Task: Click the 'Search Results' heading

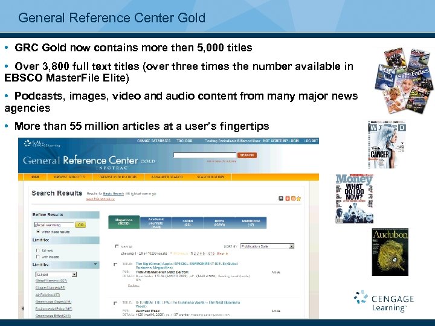Action: [57, 193]
